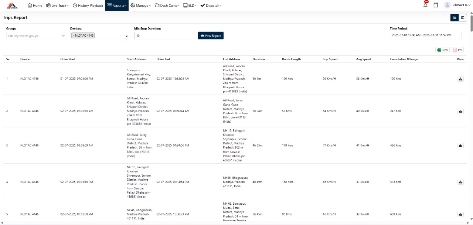Switch to list view layout
The width and height of the screenshot is (473, 225).
pos(454,18)
